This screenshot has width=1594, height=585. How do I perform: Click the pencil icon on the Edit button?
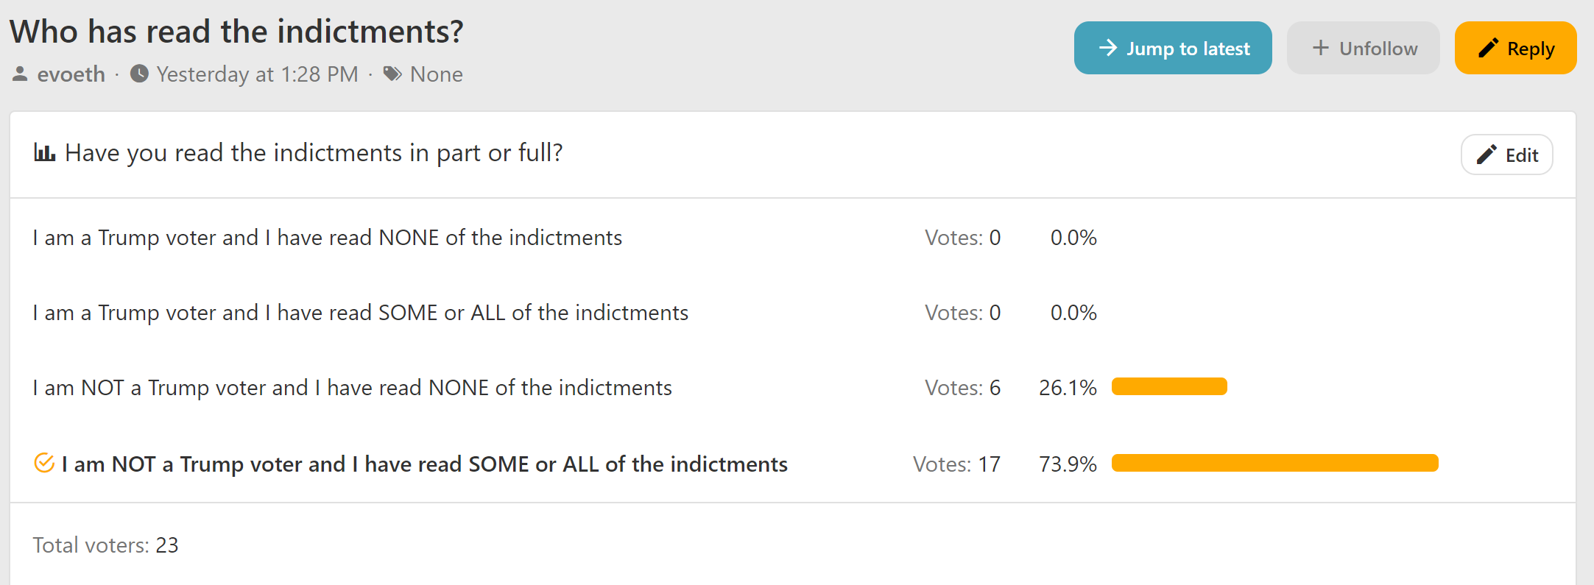click(x=1487, y=155)
